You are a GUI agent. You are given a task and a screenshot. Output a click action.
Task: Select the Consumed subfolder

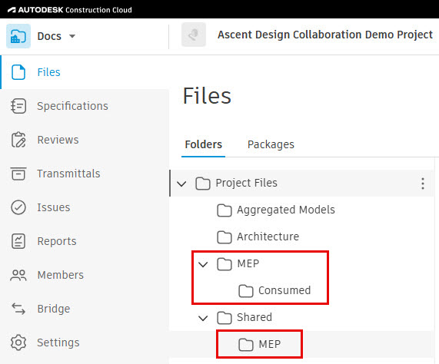point(274,290)
